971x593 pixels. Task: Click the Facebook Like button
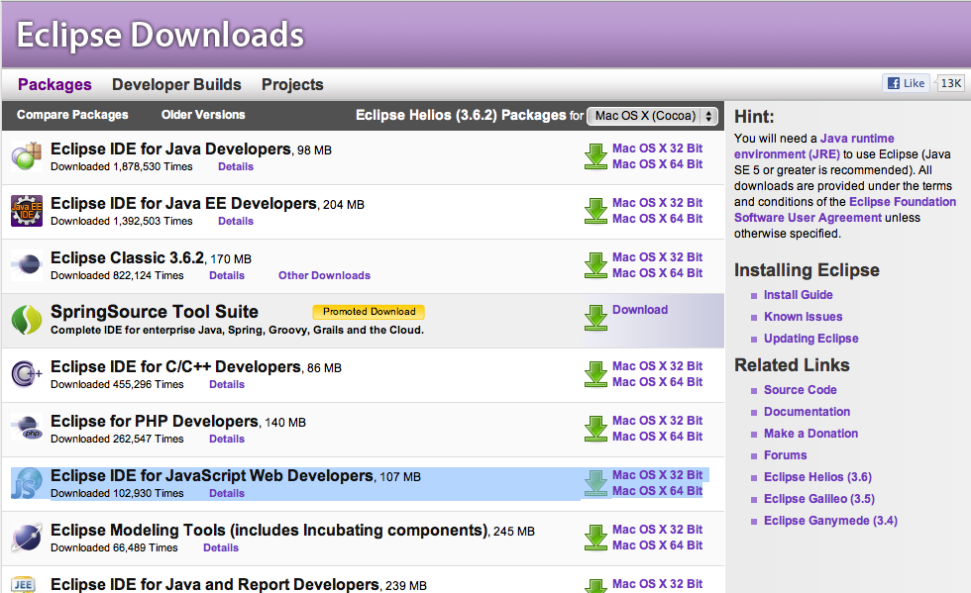tap(906, 83)
